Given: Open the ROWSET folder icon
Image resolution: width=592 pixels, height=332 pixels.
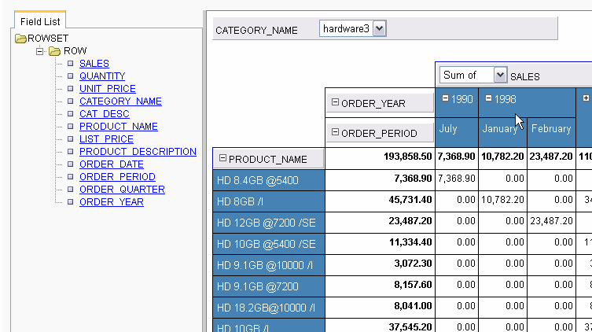Looking at the screenshot, I should click(20, 39).
